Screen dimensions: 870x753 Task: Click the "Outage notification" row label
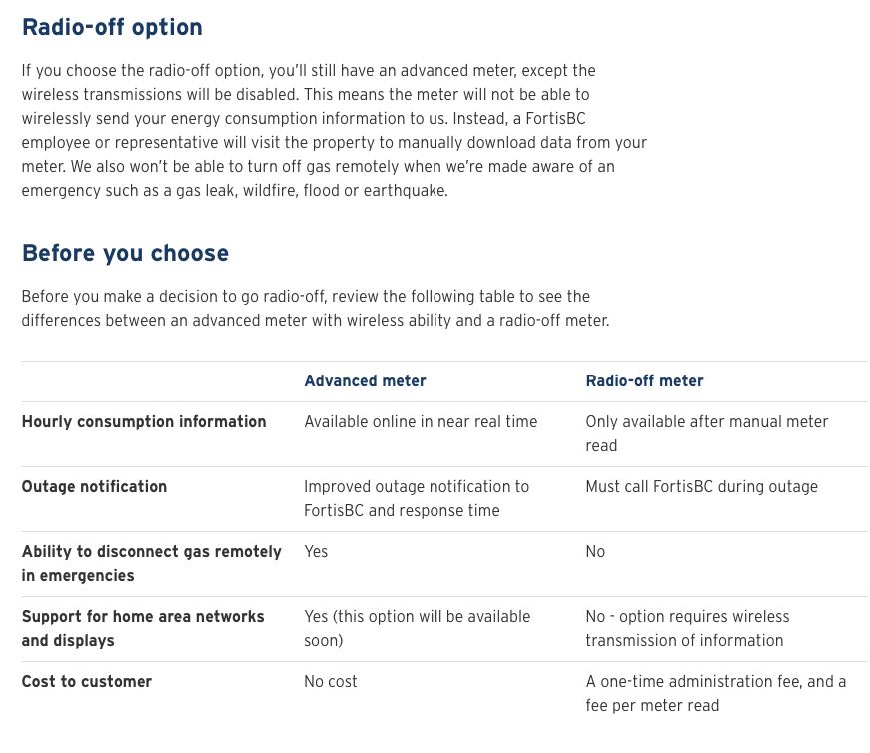click(x=94, y=487)
